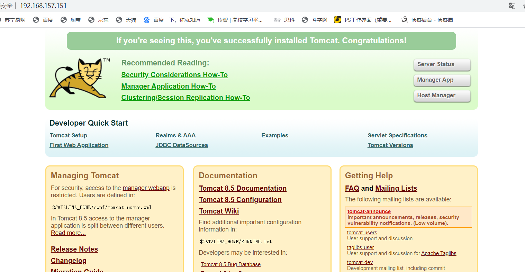Visit the Examples link
Image resolution: width=525 pixels, height=272 pixels.
[x=275, y=135]
